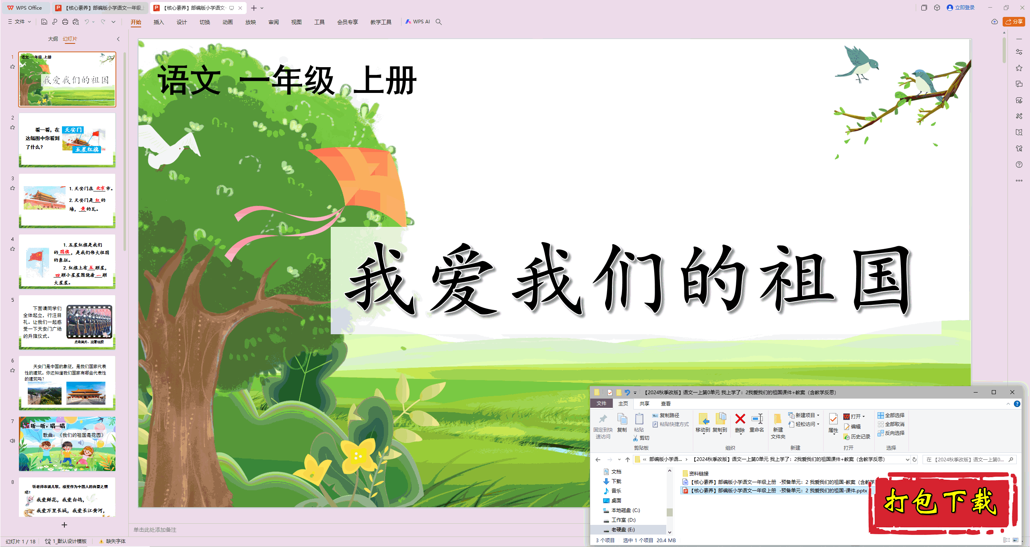Expand the WPS File menu dropdown
Screen dimensions: 1030x547
[19, 22]
